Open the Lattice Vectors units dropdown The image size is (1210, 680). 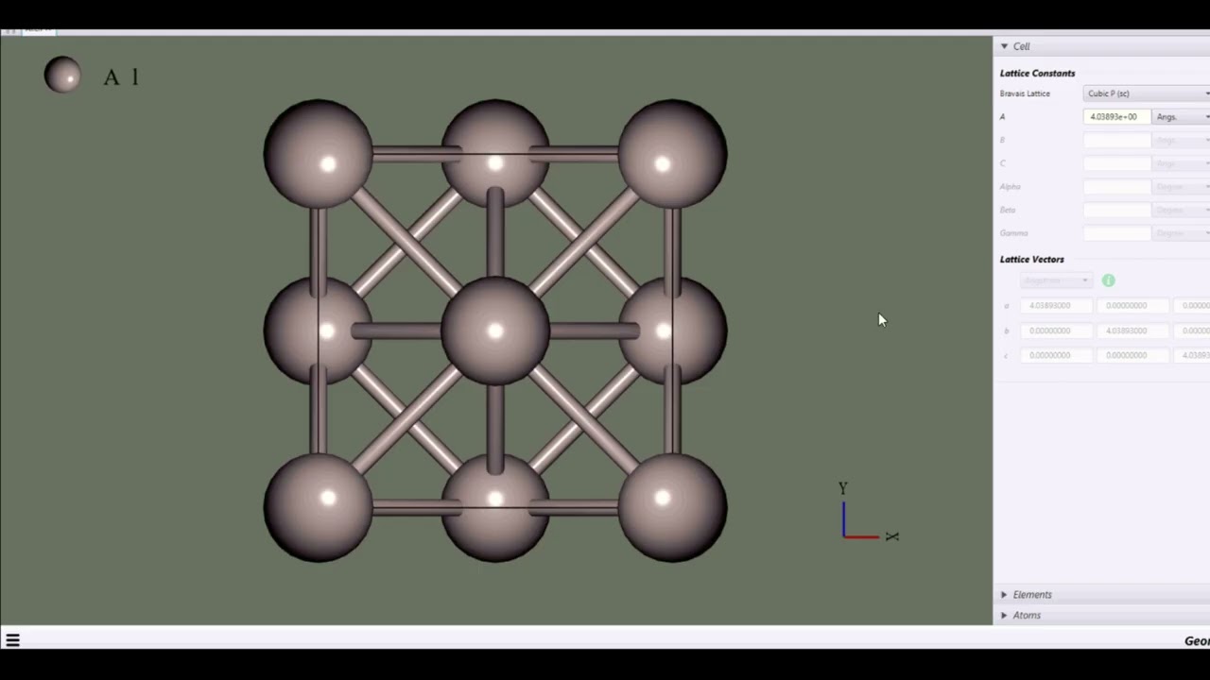(1056, 280)
